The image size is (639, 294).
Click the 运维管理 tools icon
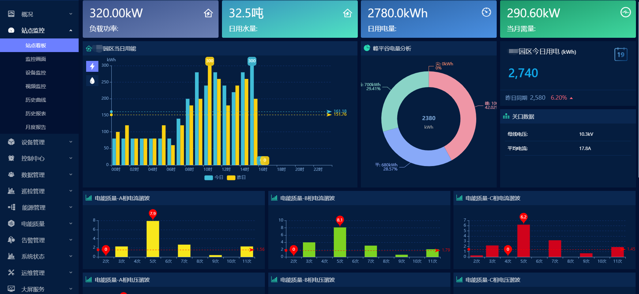11,273
